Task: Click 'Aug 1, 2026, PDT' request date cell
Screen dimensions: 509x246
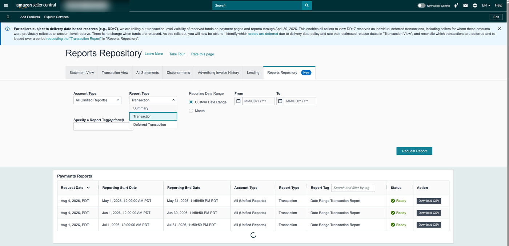Action: 78,225
